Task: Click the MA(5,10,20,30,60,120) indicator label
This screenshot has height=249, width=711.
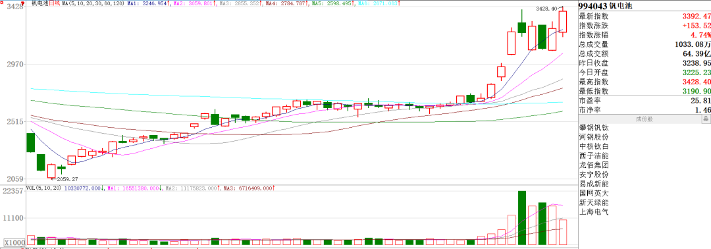Action: coord(93,3)
